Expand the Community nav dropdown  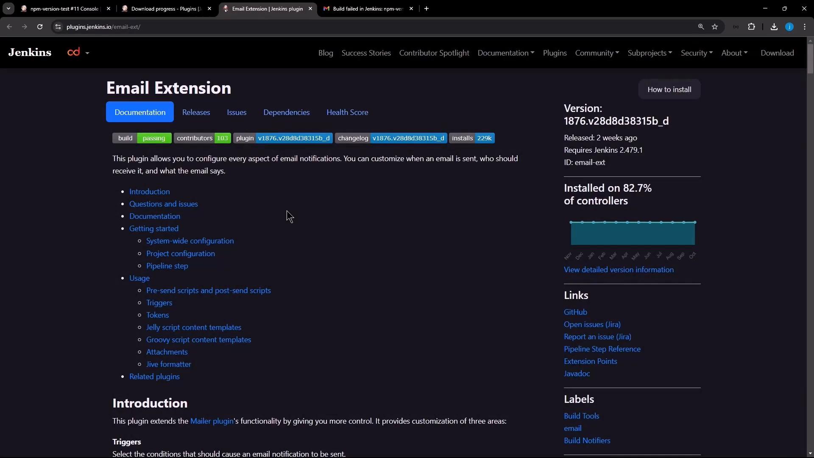[x=597, y=53]
